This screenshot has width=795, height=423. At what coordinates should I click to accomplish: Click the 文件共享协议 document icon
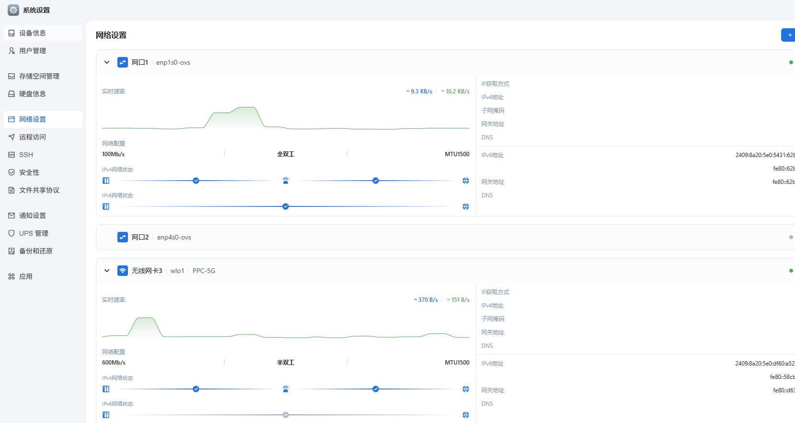pyautogui.click(x=12, y=190)
